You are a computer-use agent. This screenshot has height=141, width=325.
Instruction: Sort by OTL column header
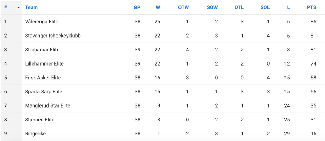click(239, 7)
